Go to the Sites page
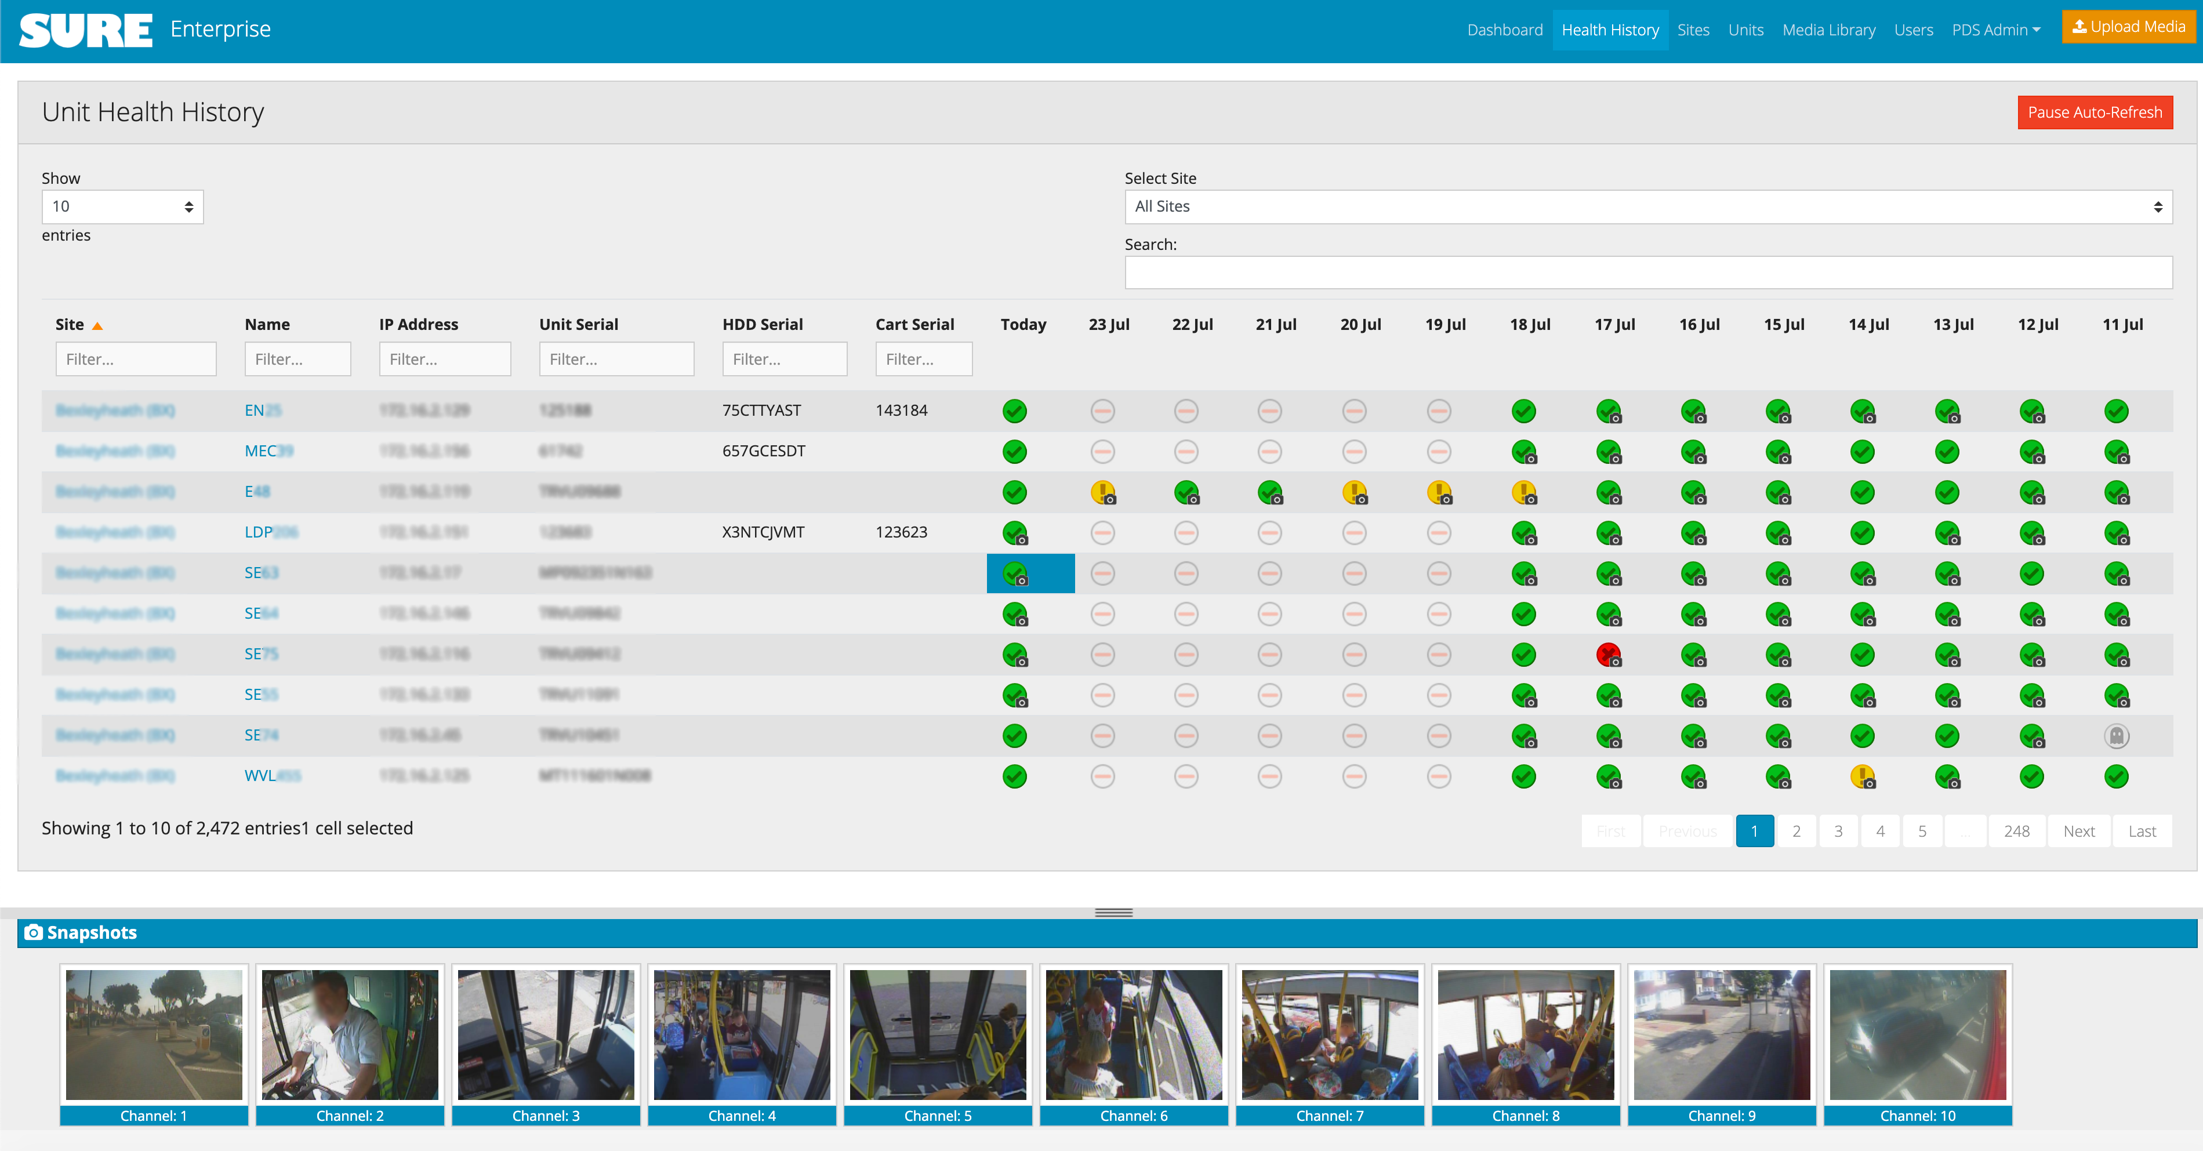 point(1693,30)
